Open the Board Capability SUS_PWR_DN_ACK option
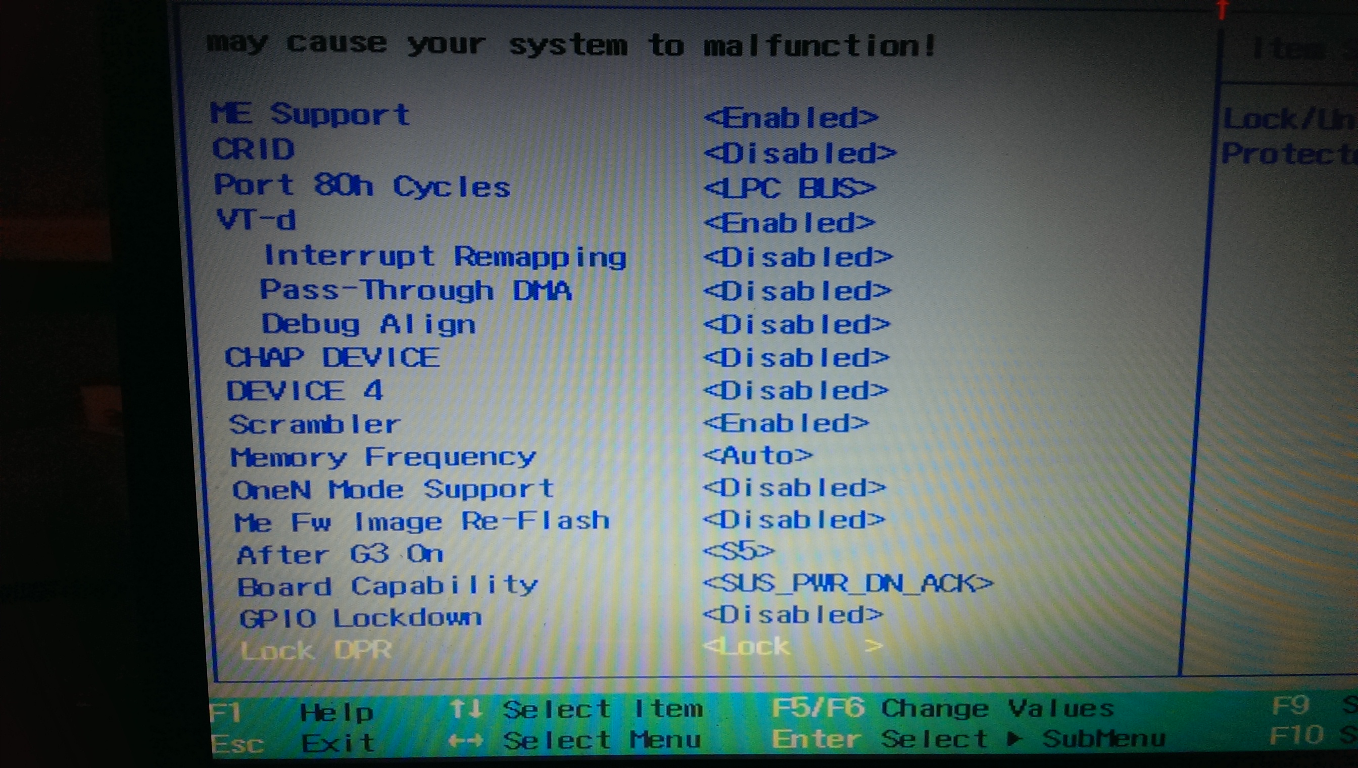Screen dimensions: 1358x768 848,584
